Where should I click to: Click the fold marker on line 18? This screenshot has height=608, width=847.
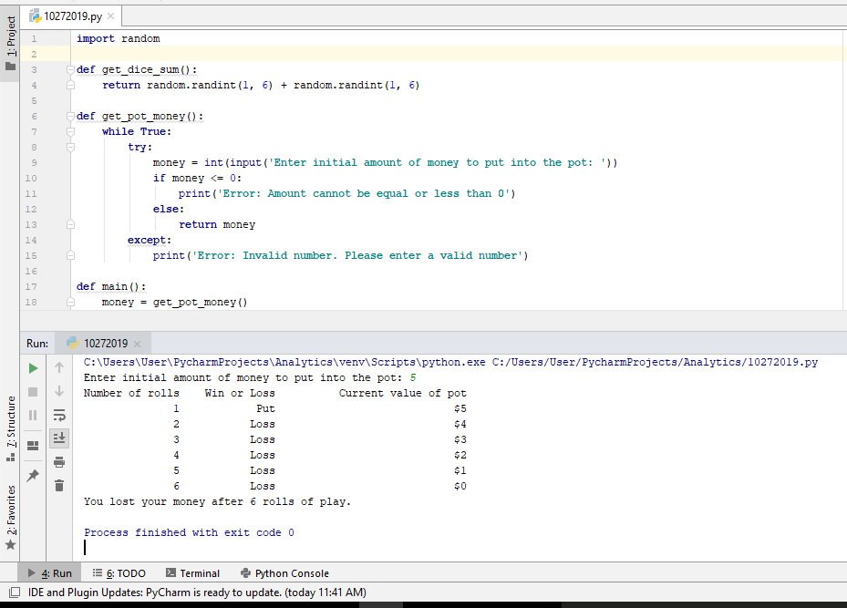click(x=70, y=303)
